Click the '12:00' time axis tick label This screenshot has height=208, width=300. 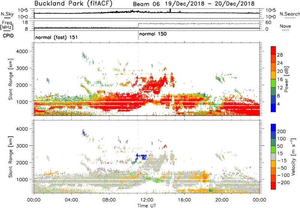coord(147,200)
